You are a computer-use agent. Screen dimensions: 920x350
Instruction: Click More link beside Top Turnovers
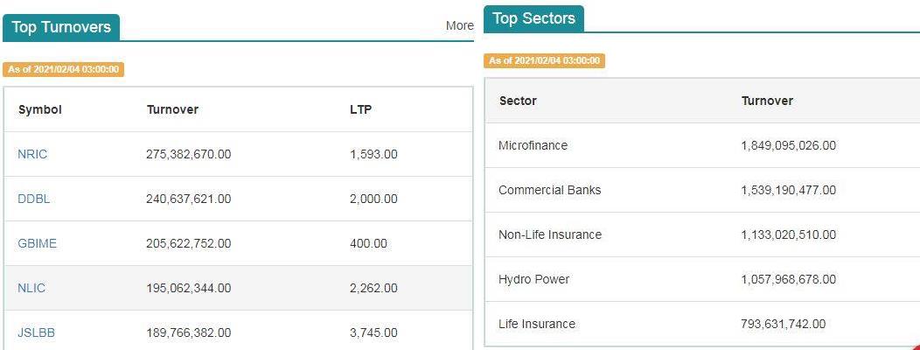click(x=459, y=26)
